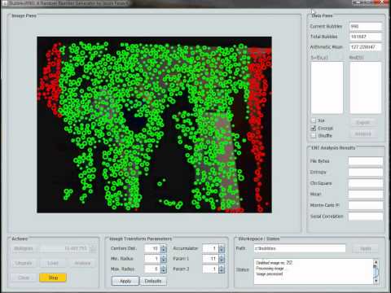Click the Accumulator value field
The image size is (391, 293).
pyautogui.click(x=210, y=248)
